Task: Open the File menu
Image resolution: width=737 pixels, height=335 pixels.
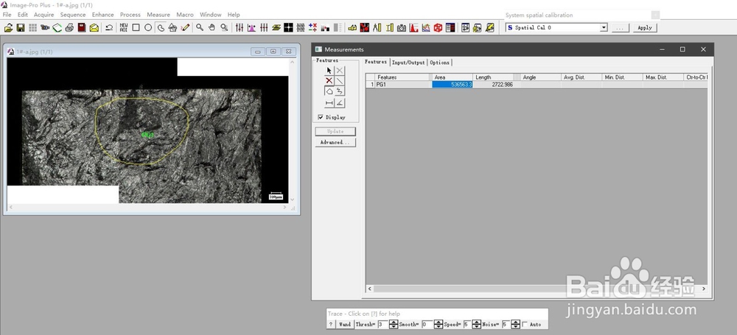Action: point(7,15)
